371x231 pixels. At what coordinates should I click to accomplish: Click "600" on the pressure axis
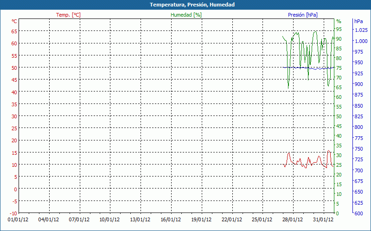(358, 213)
